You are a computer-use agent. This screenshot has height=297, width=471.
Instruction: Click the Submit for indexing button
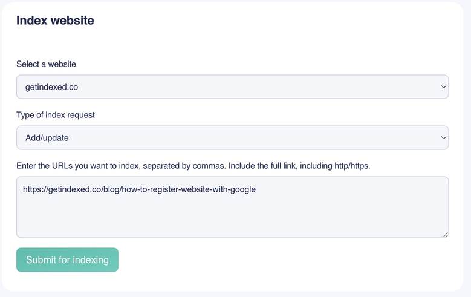pos(67,259)
